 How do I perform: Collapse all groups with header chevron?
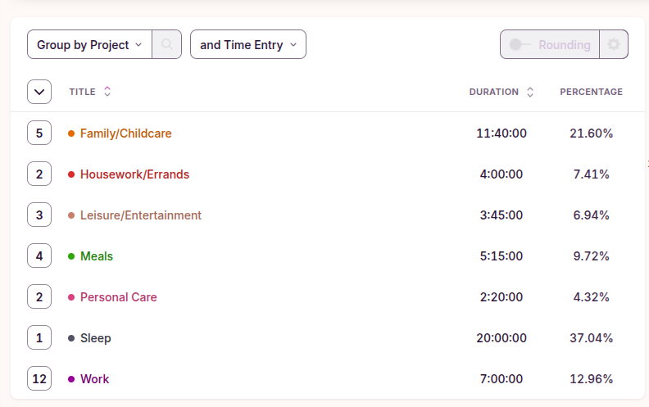(x=39, y=92)
